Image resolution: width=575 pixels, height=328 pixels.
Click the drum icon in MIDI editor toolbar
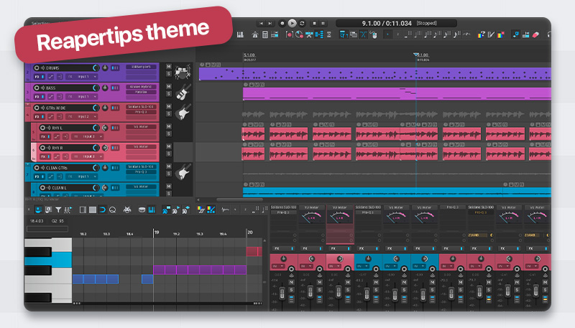tap(142, 210)
